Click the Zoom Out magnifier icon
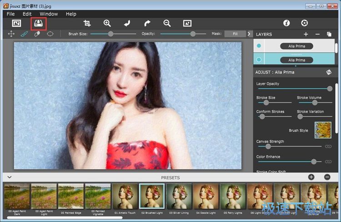Screen dimensions: 341x222 point(167,23)
